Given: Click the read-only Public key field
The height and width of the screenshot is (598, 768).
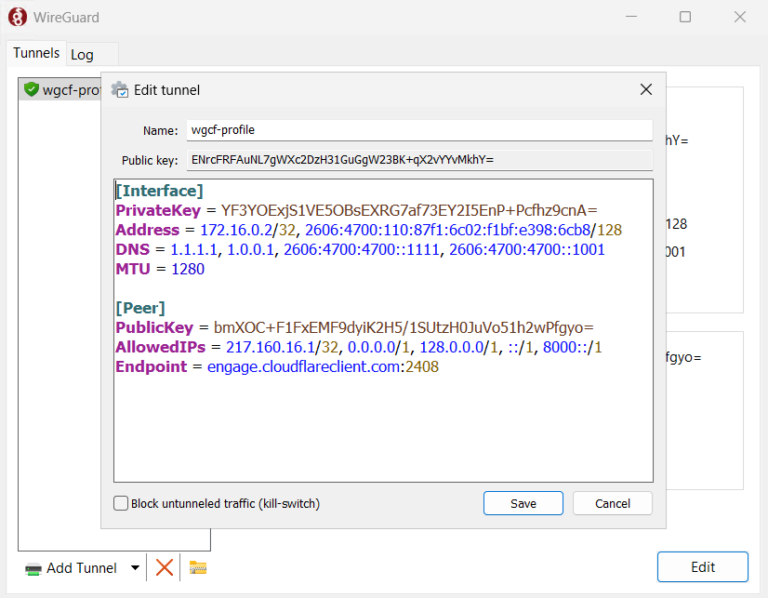Looking at the screenshot, I should (419, 160).
